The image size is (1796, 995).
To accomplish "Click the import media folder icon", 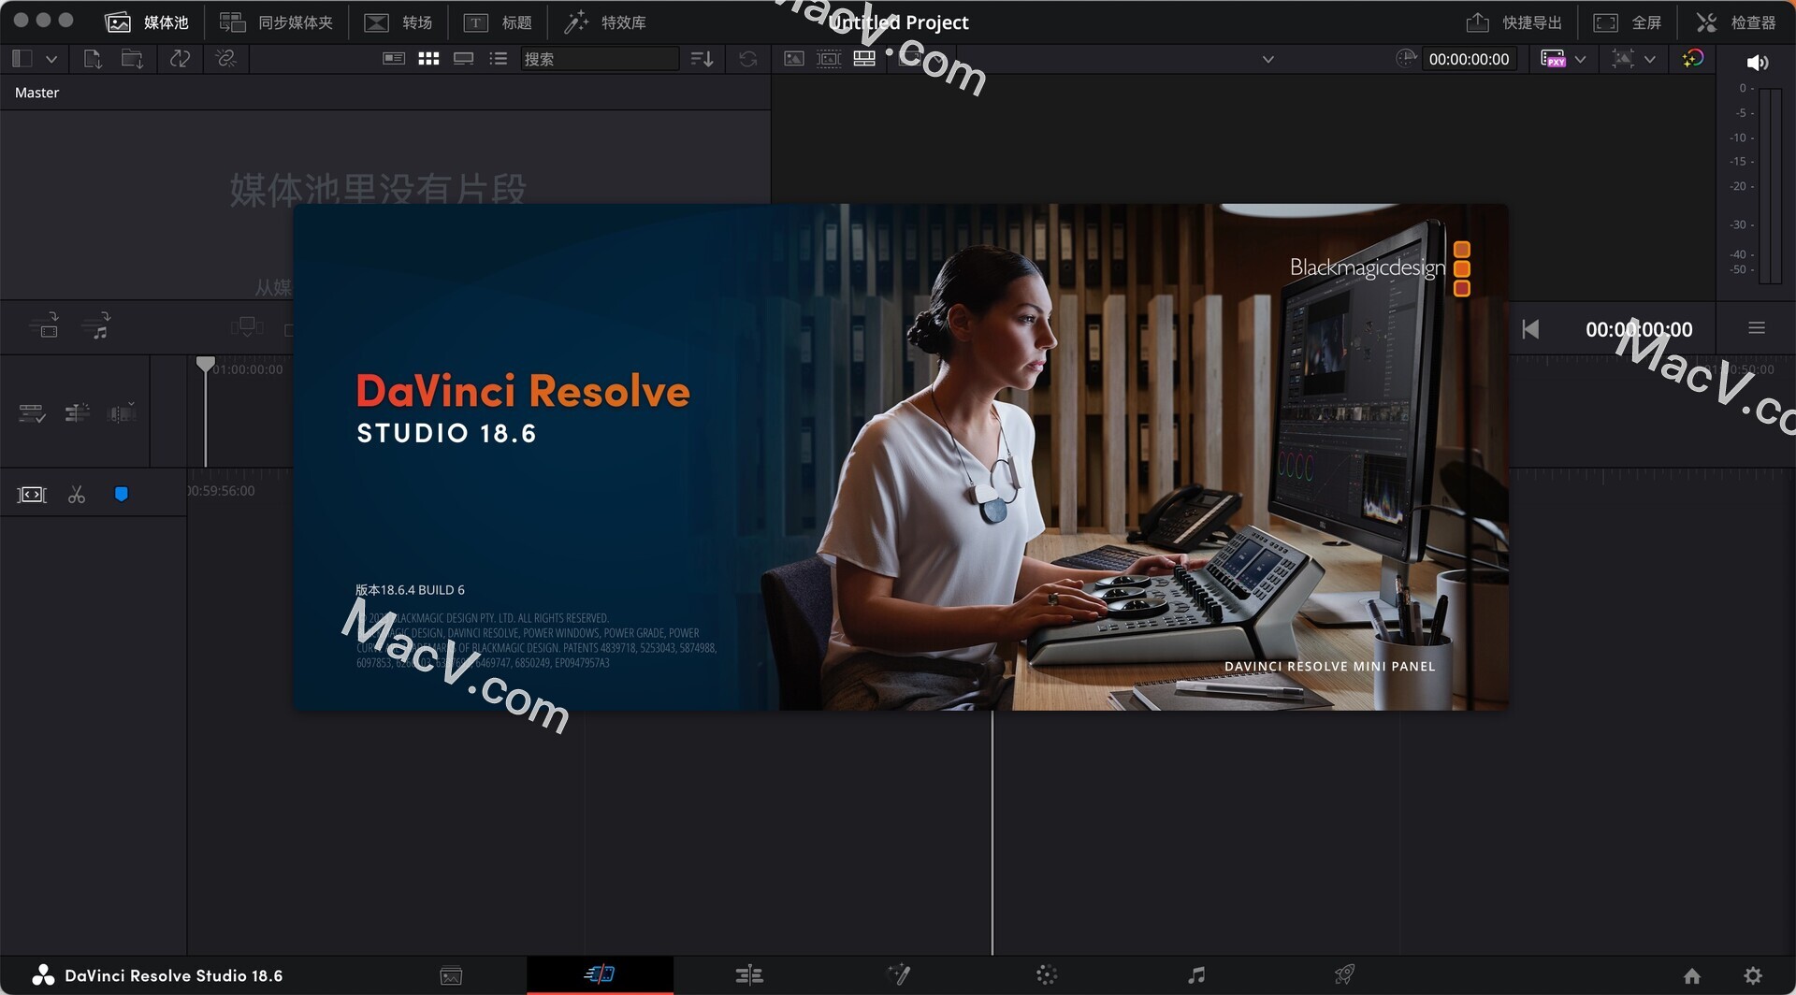I will (x=132, y=59).
